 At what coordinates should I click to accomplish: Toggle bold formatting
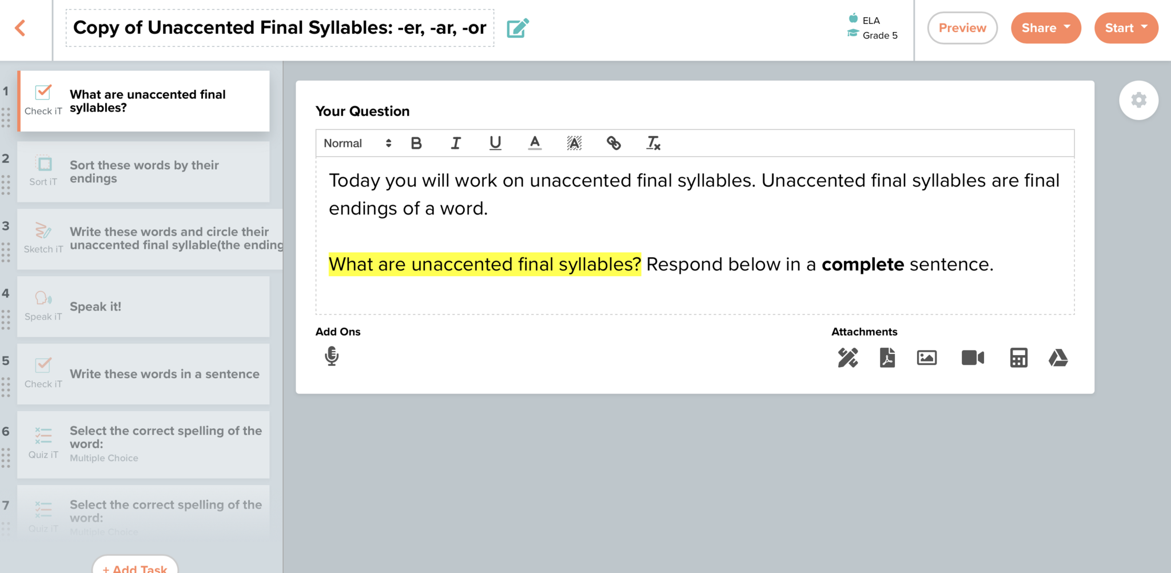coord(416,144)
